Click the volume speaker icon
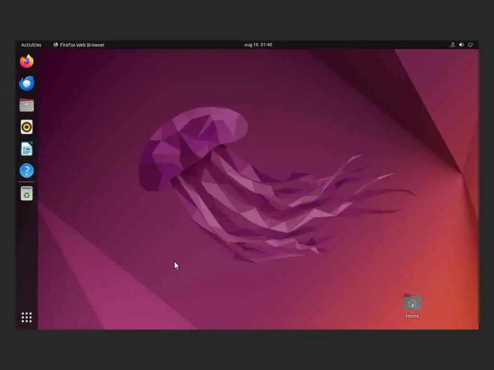494x370 pixels. [x=462, y=45]
